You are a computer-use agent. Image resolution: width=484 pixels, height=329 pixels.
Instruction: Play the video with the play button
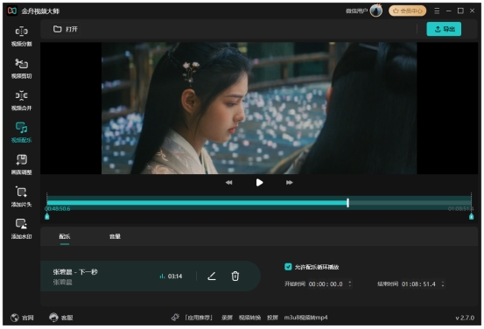[x=259, y=182]
